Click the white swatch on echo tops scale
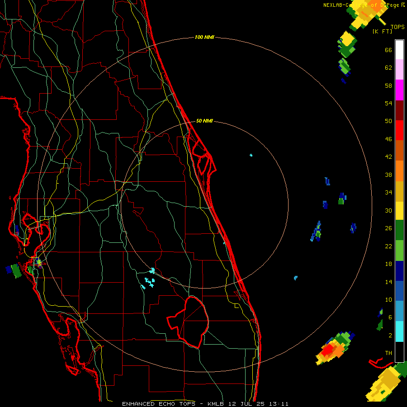Screen dimensions: 407x407 pos(399,50)
